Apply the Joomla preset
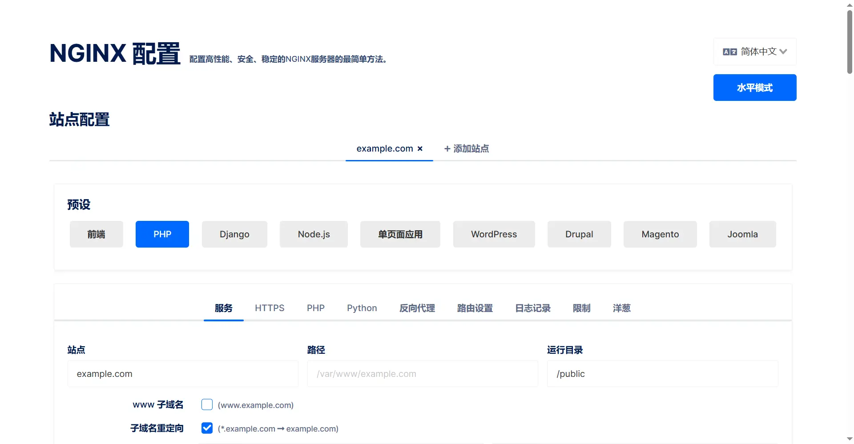 pos(743,234)
